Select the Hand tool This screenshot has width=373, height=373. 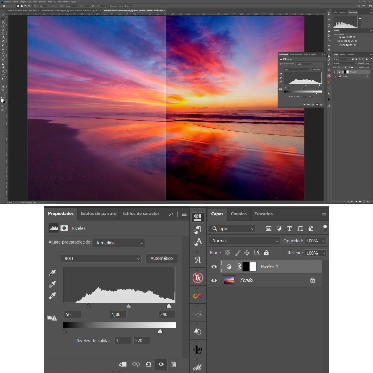[x=3, y=86]
